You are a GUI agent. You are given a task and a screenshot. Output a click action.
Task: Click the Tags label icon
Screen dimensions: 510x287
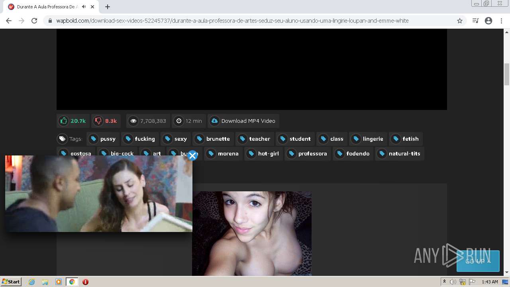pos(63,139)
